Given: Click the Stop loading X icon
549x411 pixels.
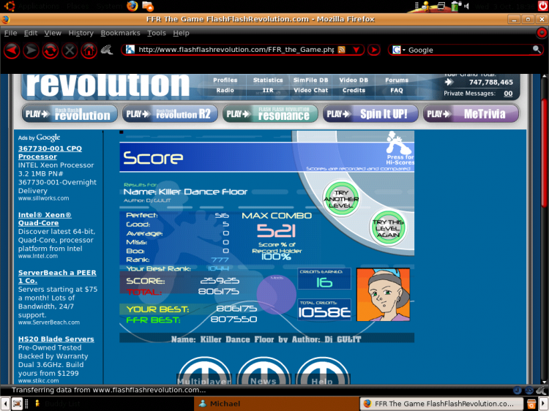Looking at the screenshot, I should coord(70,50).
